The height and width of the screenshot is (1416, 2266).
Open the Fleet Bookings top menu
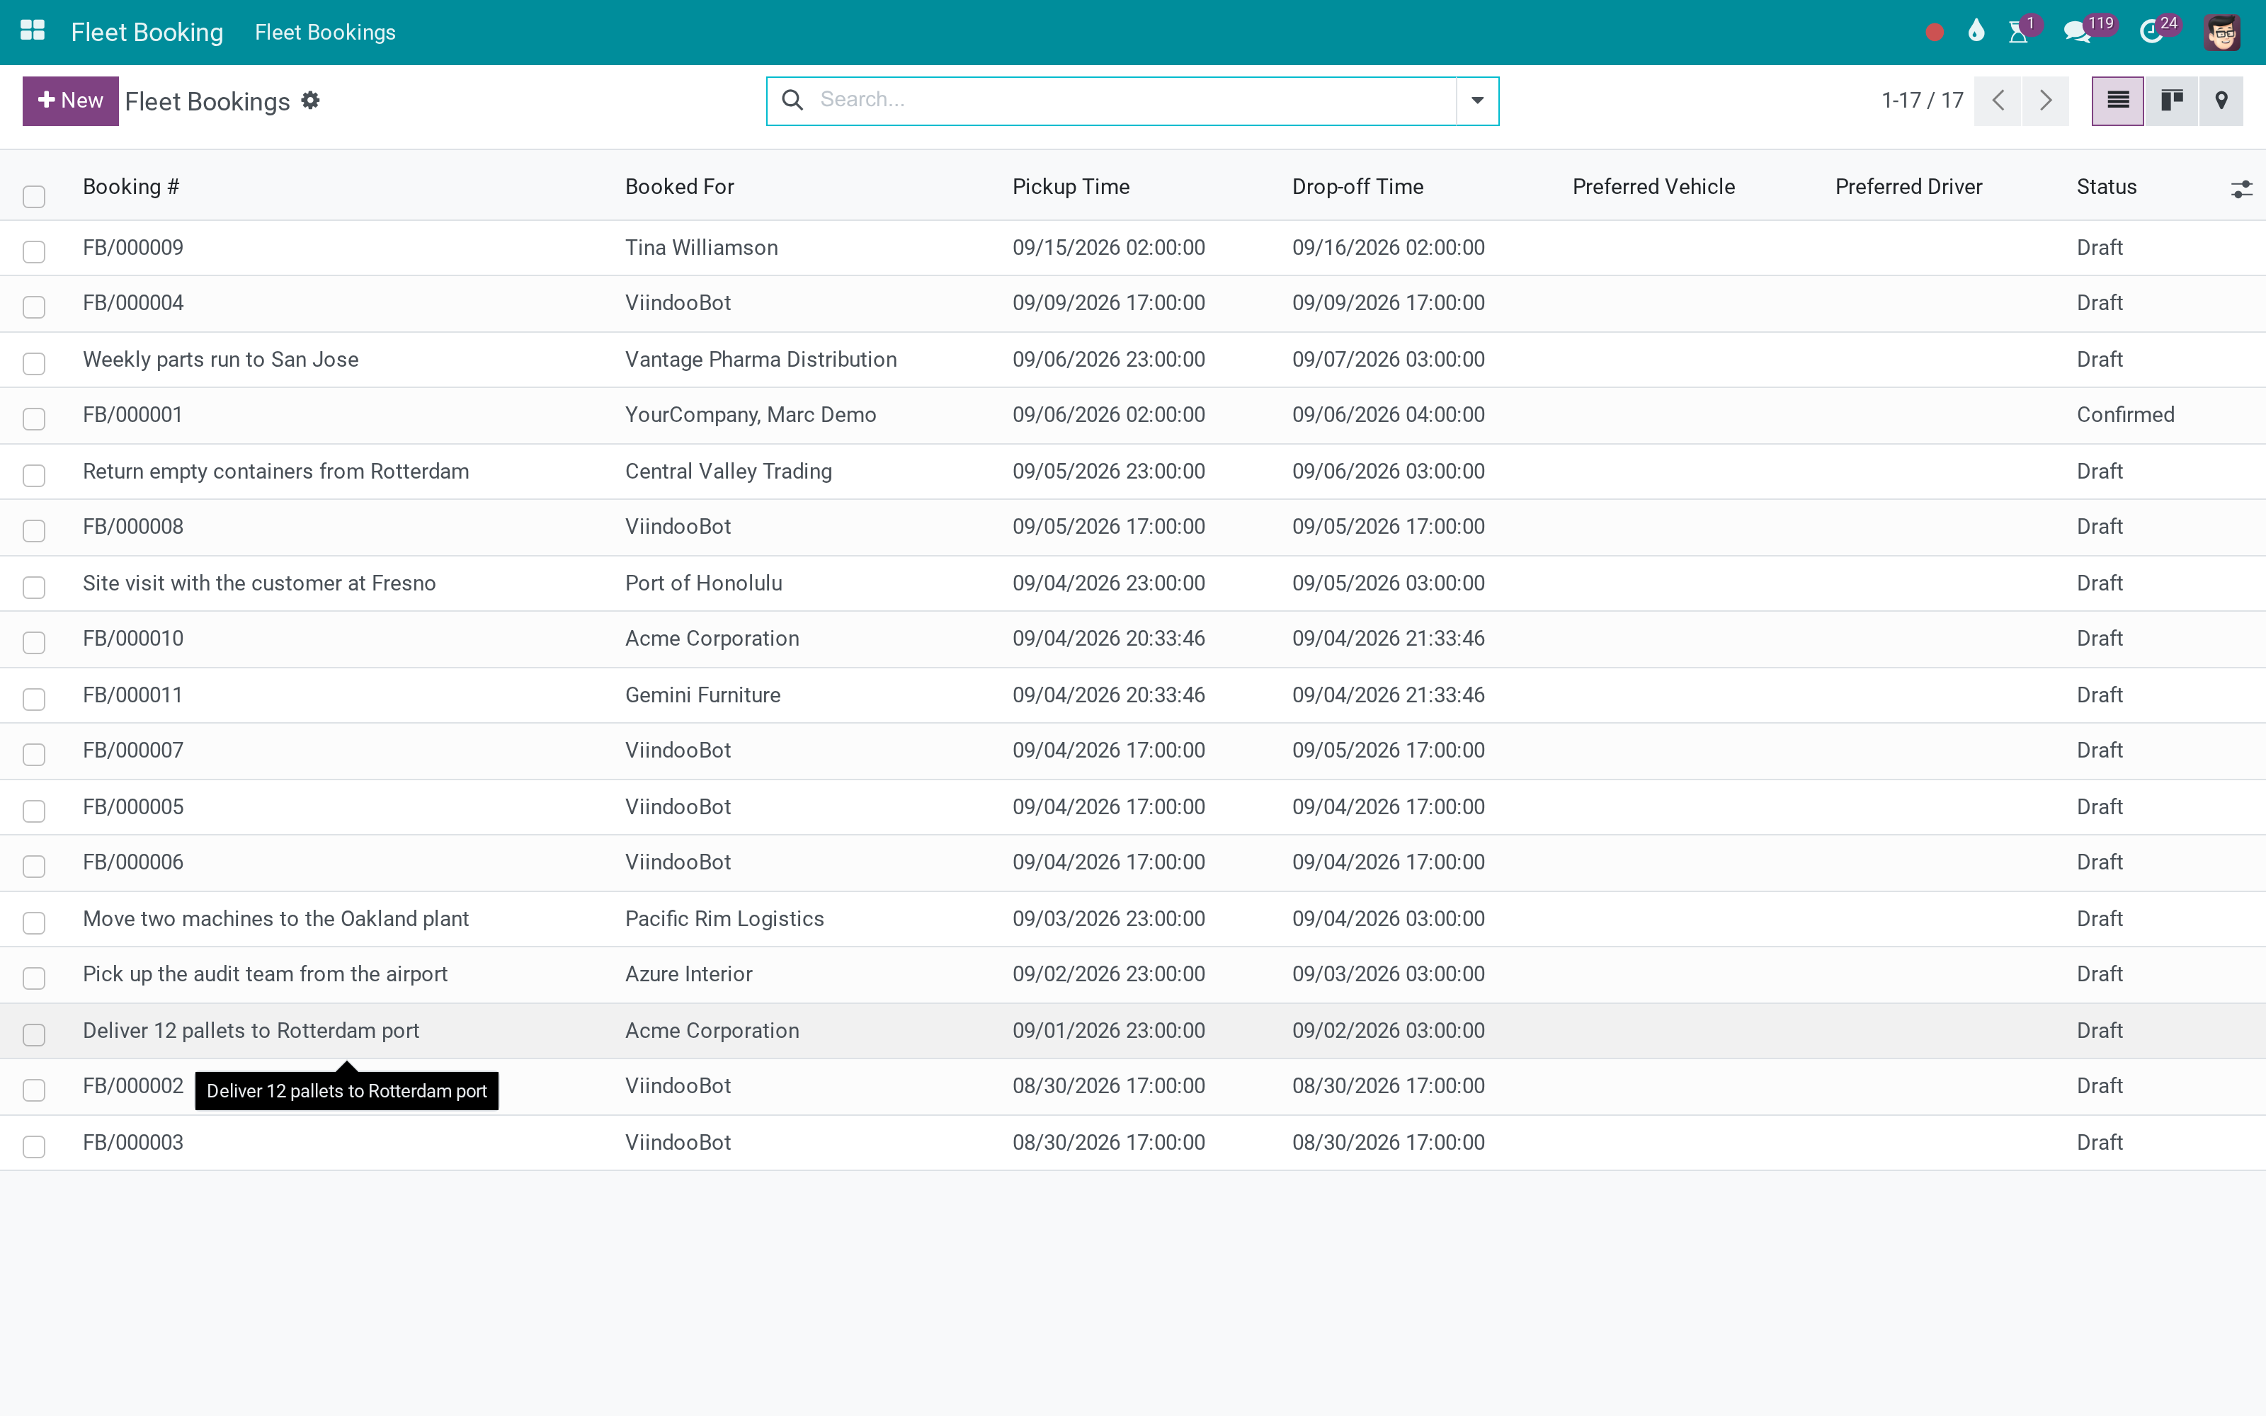tap(325, 32)
